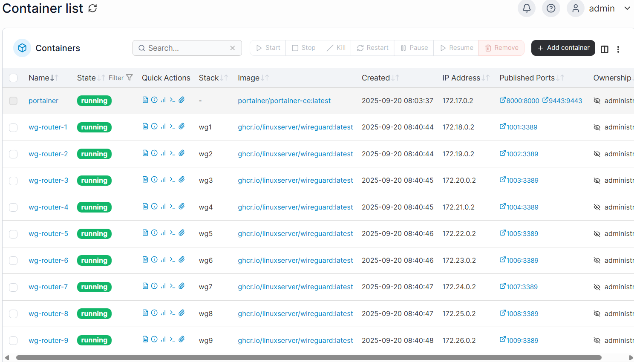Screen dimensions: 634x362
Task: Select the wg-router-7 row checkbox
Action: click(x=13, y=287)
